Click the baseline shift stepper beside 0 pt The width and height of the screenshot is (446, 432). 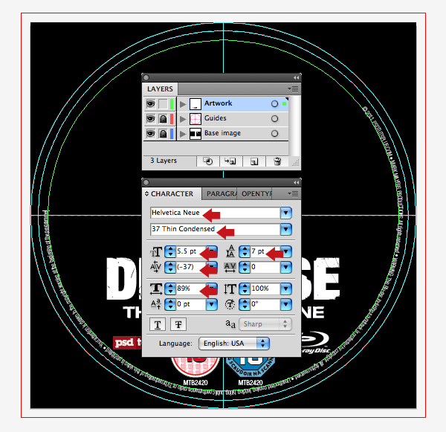point(170,304)
